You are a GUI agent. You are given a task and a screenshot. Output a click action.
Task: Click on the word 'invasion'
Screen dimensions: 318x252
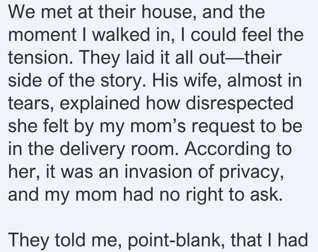click(158, 172)
